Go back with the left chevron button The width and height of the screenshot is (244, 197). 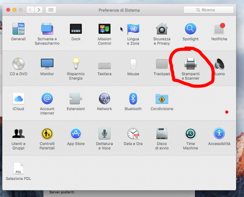coord(30,10)
